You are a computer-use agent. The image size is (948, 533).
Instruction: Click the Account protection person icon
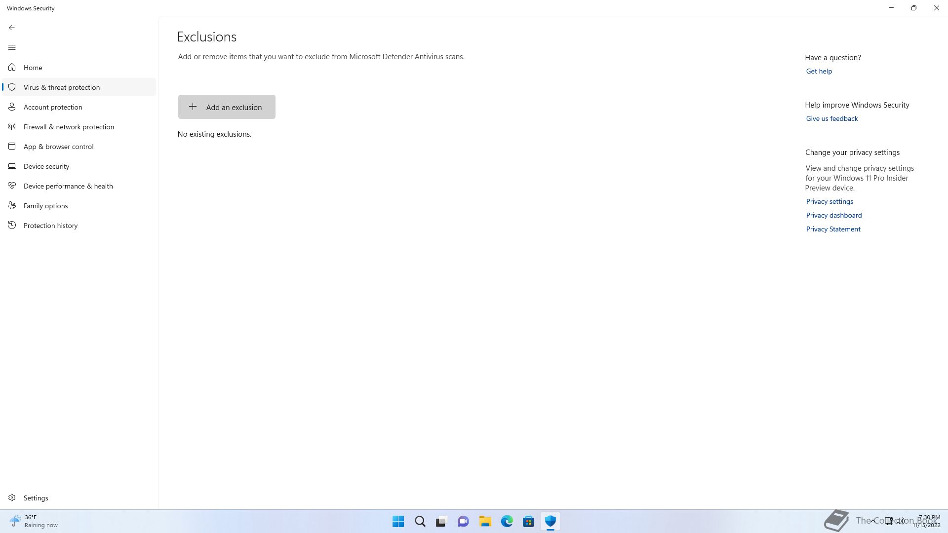click(x=12, y=107)
